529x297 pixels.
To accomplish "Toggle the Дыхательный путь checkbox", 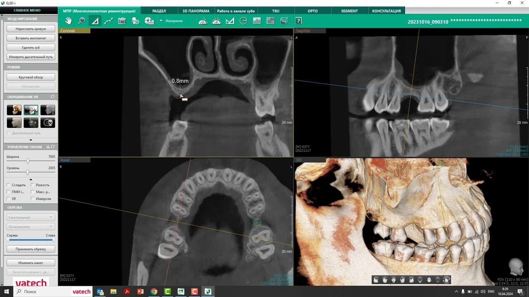I will tap(9, 133).
